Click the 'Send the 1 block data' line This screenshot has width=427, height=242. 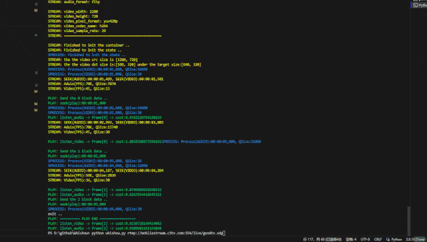click(x=78, y=151)
